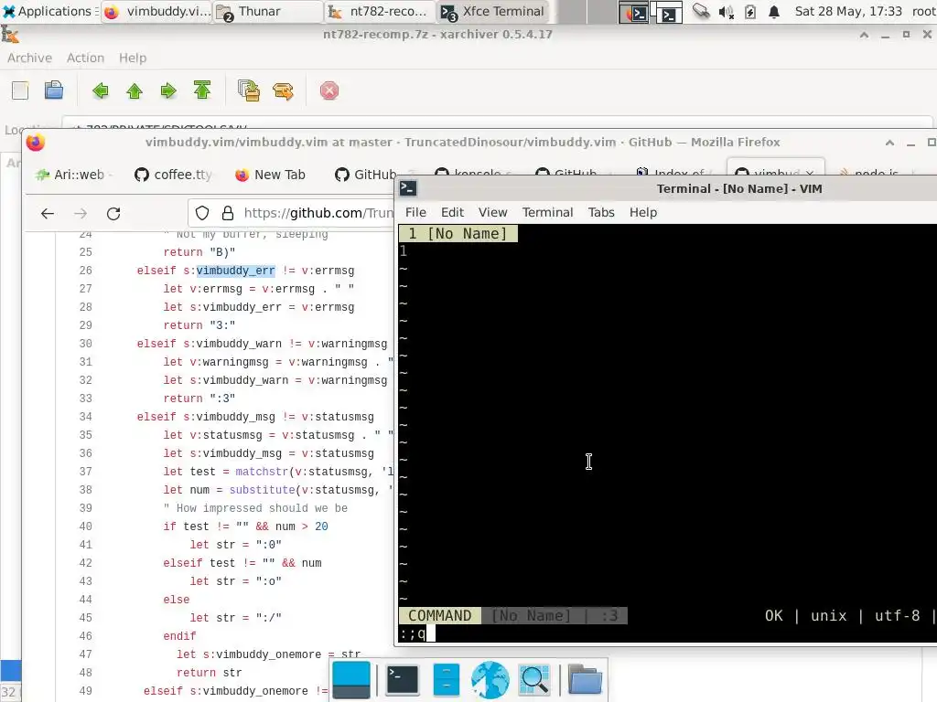Screen dimensions: 937x702
Task: Click 'utf-8' in vim status line
Action: 897,615
